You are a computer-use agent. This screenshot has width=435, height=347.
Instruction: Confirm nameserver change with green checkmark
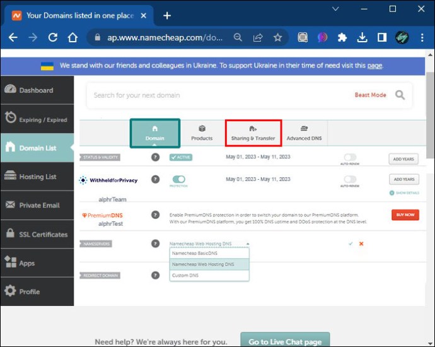click(351, 244)
